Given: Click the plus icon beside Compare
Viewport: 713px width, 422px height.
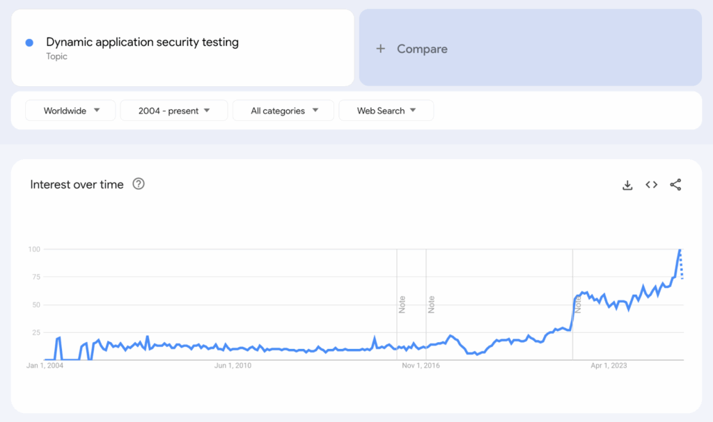Looking at the screenshot, I should point(380,49).
